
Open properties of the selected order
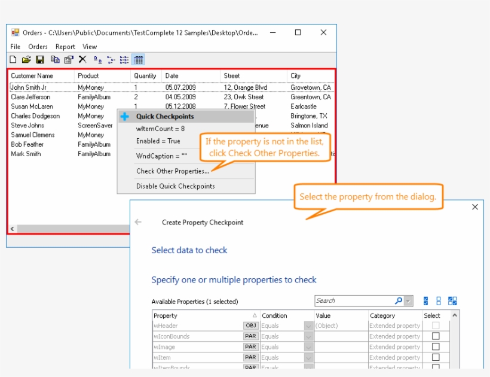click(x=68, y=59)
